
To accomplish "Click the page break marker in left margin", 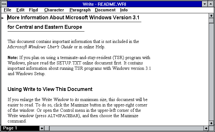I will [2, 18].
